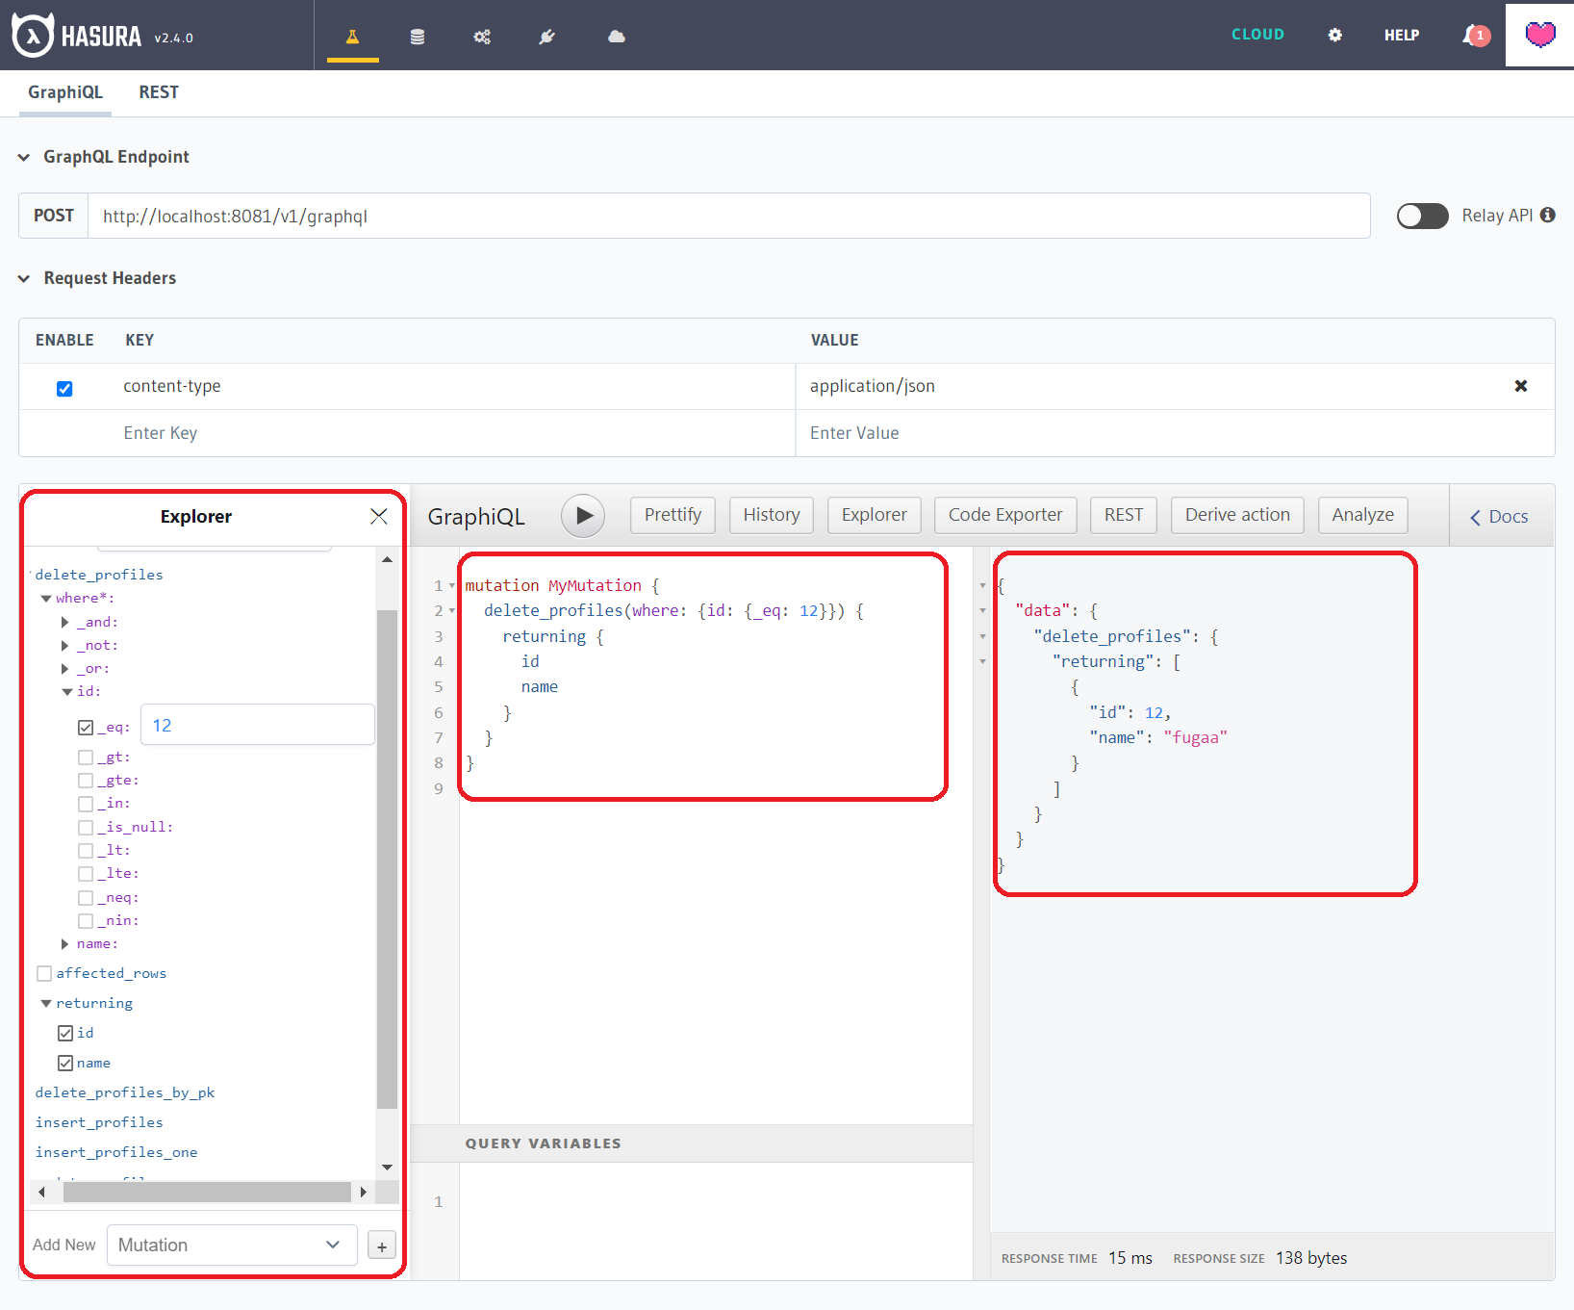Uncheck the returning id checkbox
The image size is (1574, 1310).
[65, 1034]
